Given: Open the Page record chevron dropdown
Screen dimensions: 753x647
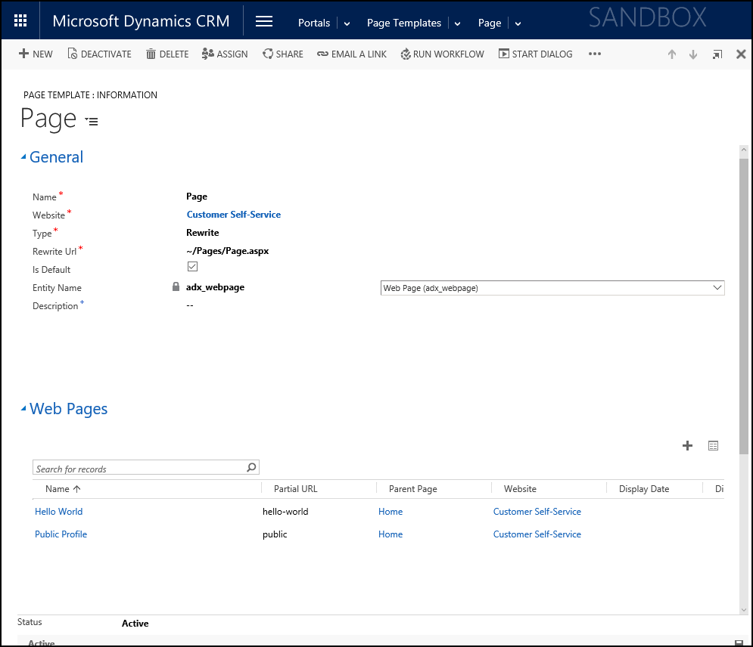Looking at the screenshot, I should point(518,23).
